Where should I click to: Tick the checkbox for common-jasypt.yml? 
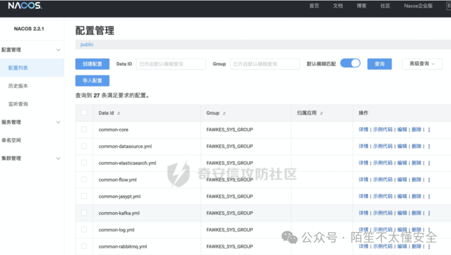(x=84, y=196)
